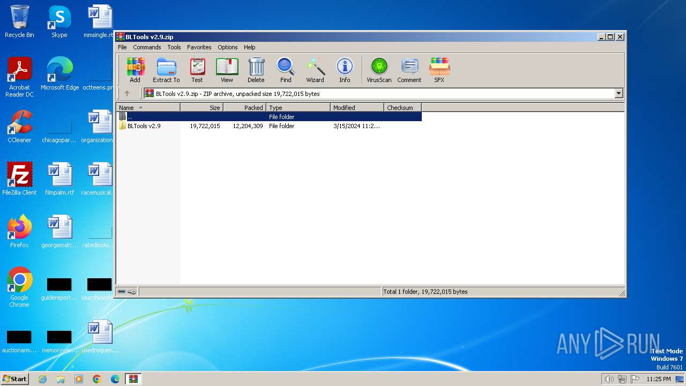
Task: Select the Recycle Bin desktop icon
Action: point(19,21)
